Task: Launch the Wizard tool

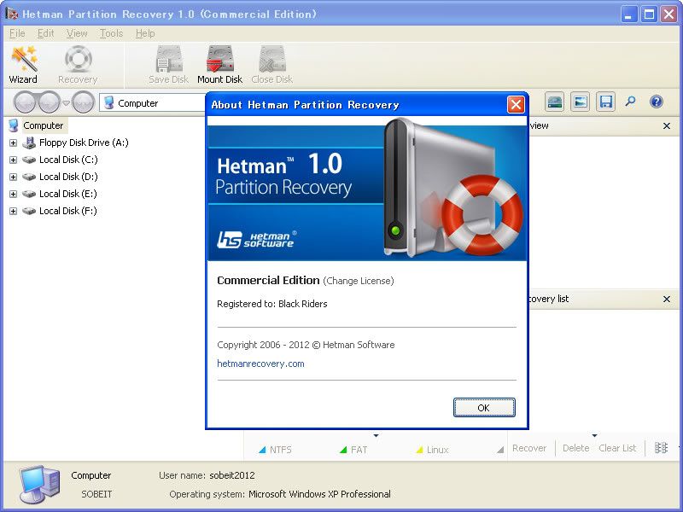Action: click(x=24, y=66)
